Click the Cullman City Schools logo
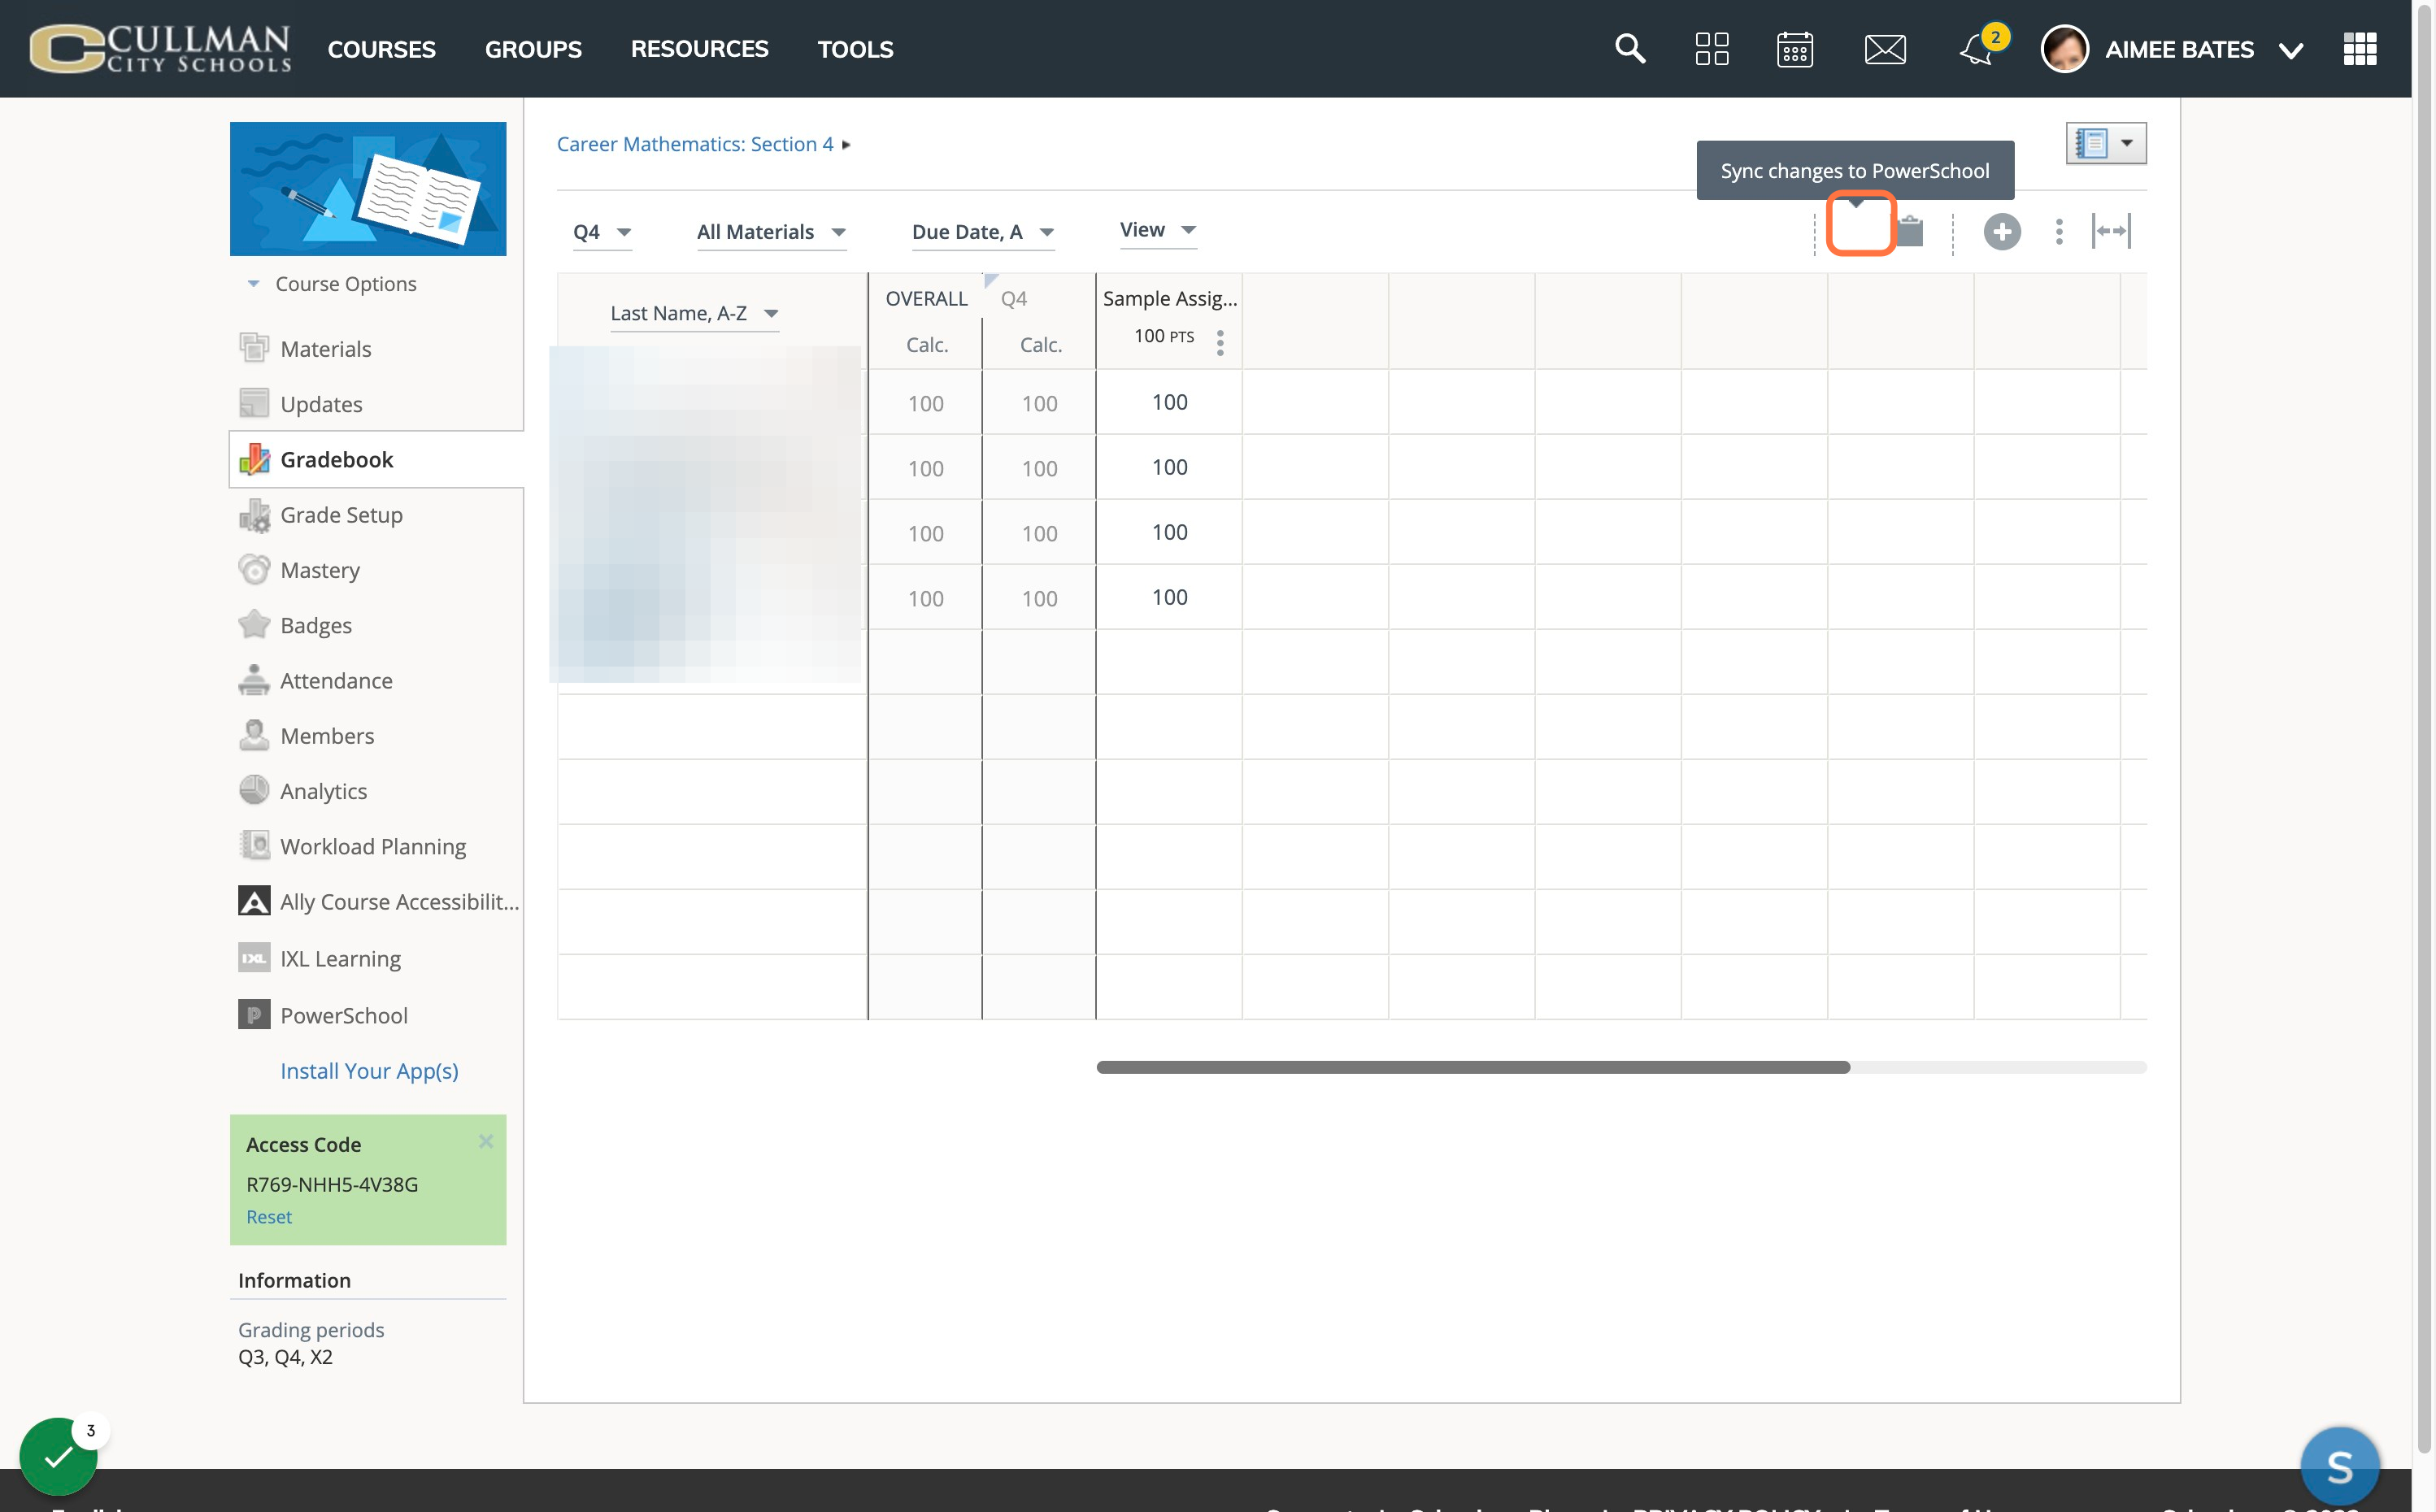The height and width of the screenshot is (1512, 2436). (160, 48)
